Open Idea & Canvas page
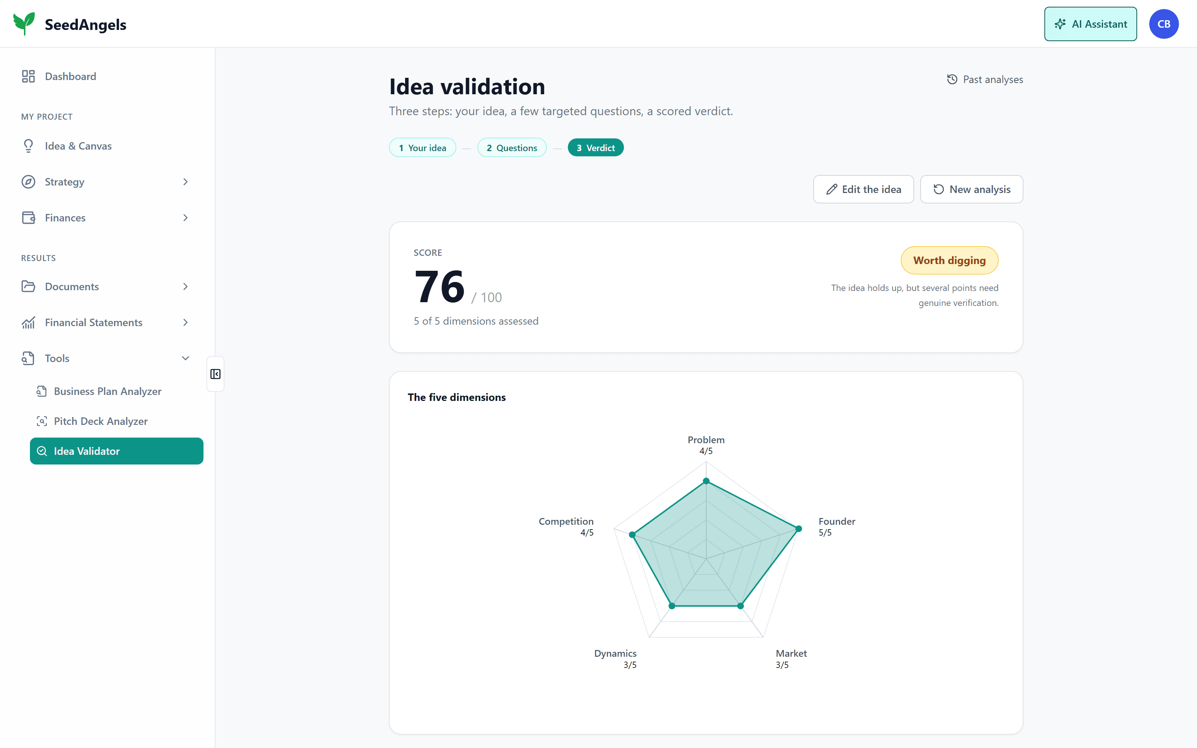Viewport: 1197px width, 748px height. coord(107,146)
